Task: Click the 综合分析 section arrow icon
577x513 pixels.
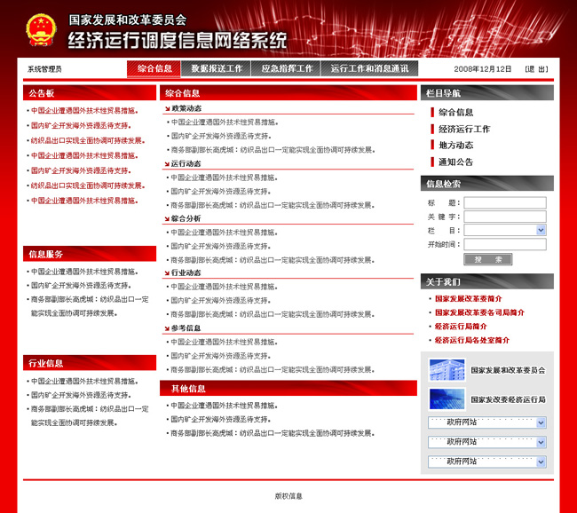Action: 167,219
